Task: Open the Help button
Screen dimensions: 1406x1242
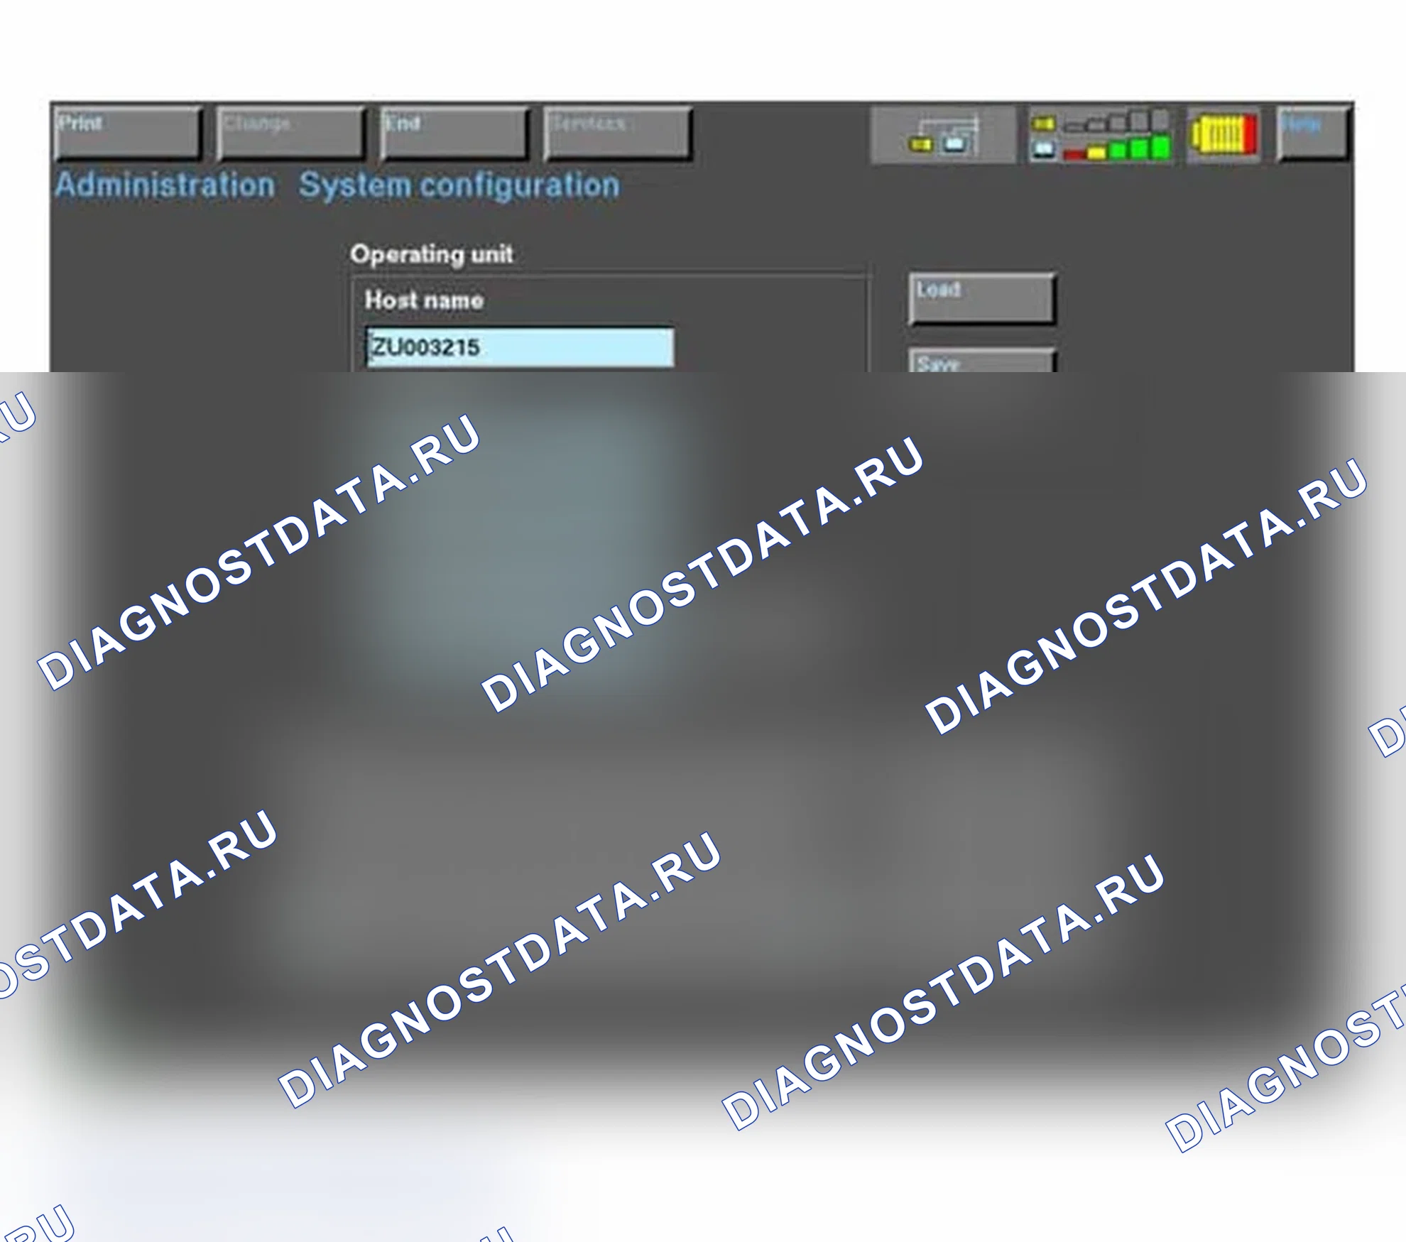Action: pos(1313,134)
